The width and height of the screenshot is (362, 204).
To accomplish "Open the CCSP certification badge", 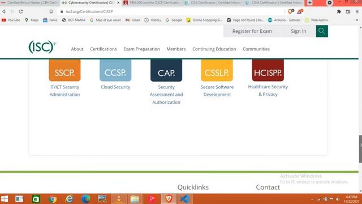I will tap(115, 70).
